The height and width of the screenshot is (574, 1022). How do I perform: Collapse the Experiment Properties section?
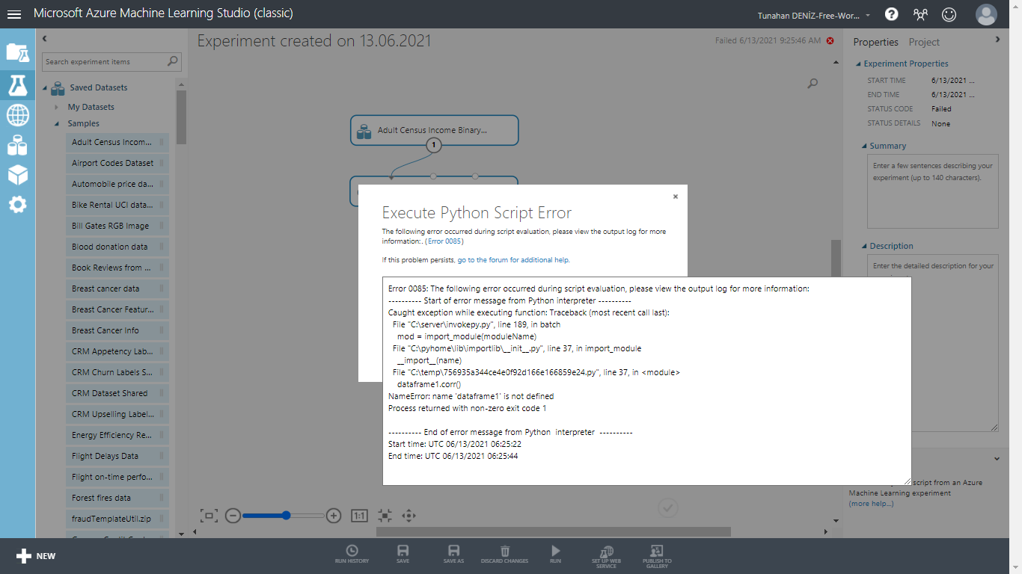pos(857,64)
